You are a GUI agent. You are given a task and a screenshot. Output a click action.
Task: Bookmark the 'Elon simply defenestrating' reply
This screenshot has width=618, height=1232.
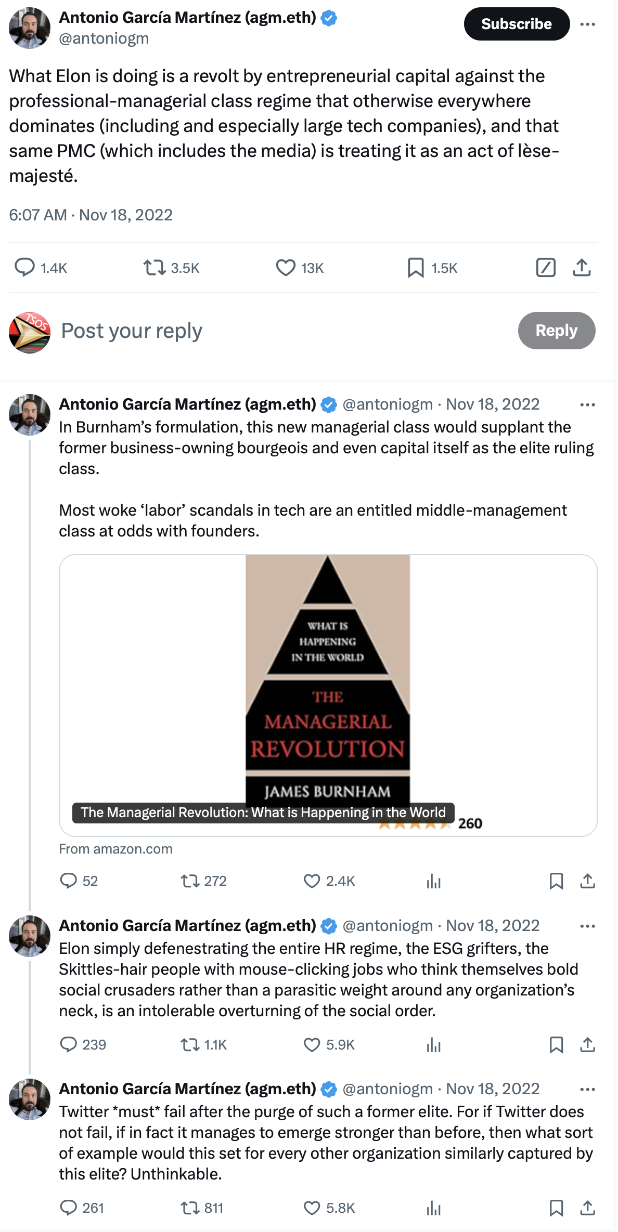[556, 1044]
